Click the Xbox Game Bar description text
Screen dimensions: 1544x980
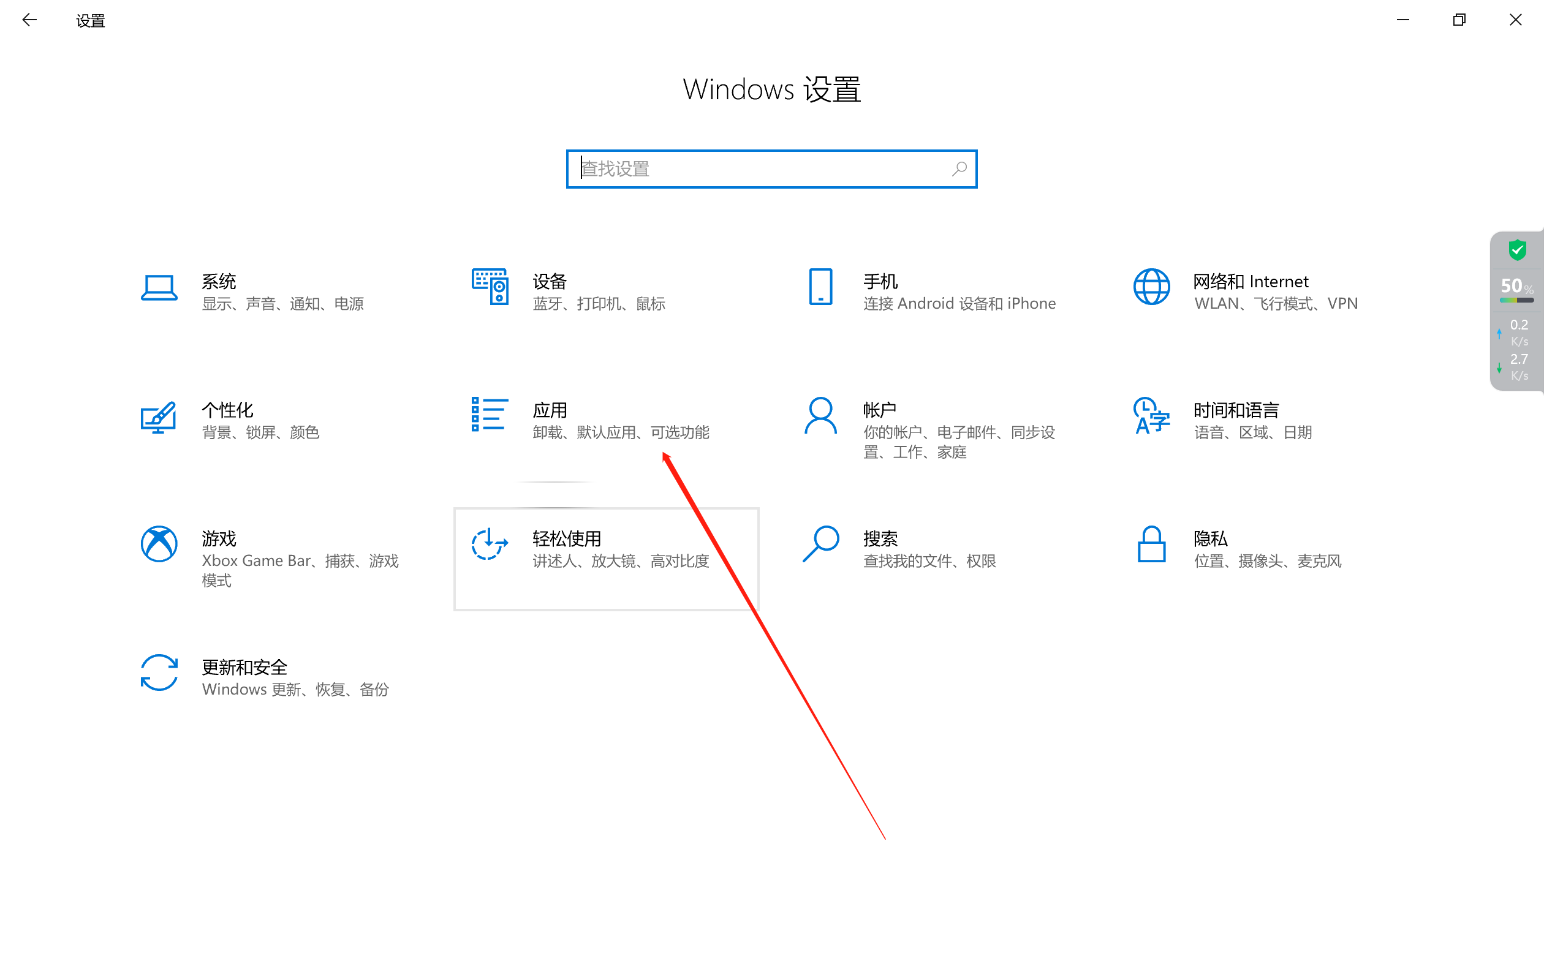[300, 571]
